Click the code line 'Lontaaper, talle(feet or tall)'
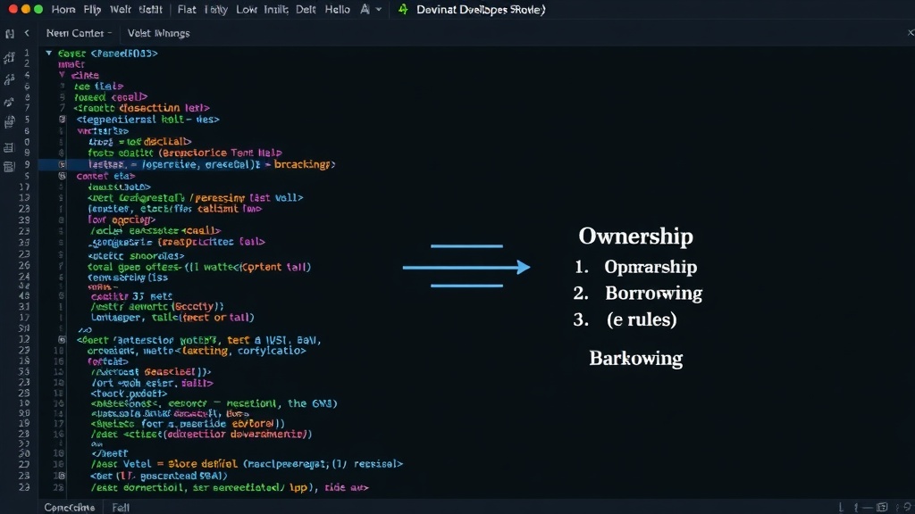 point(172,317)
